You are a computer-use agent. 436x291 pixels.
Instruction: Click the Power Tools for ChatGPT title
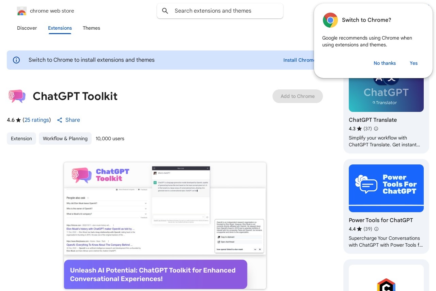click(381, 220)
